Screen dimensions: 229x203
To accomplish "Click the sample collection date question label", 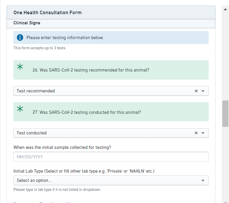I will point(62,147).
